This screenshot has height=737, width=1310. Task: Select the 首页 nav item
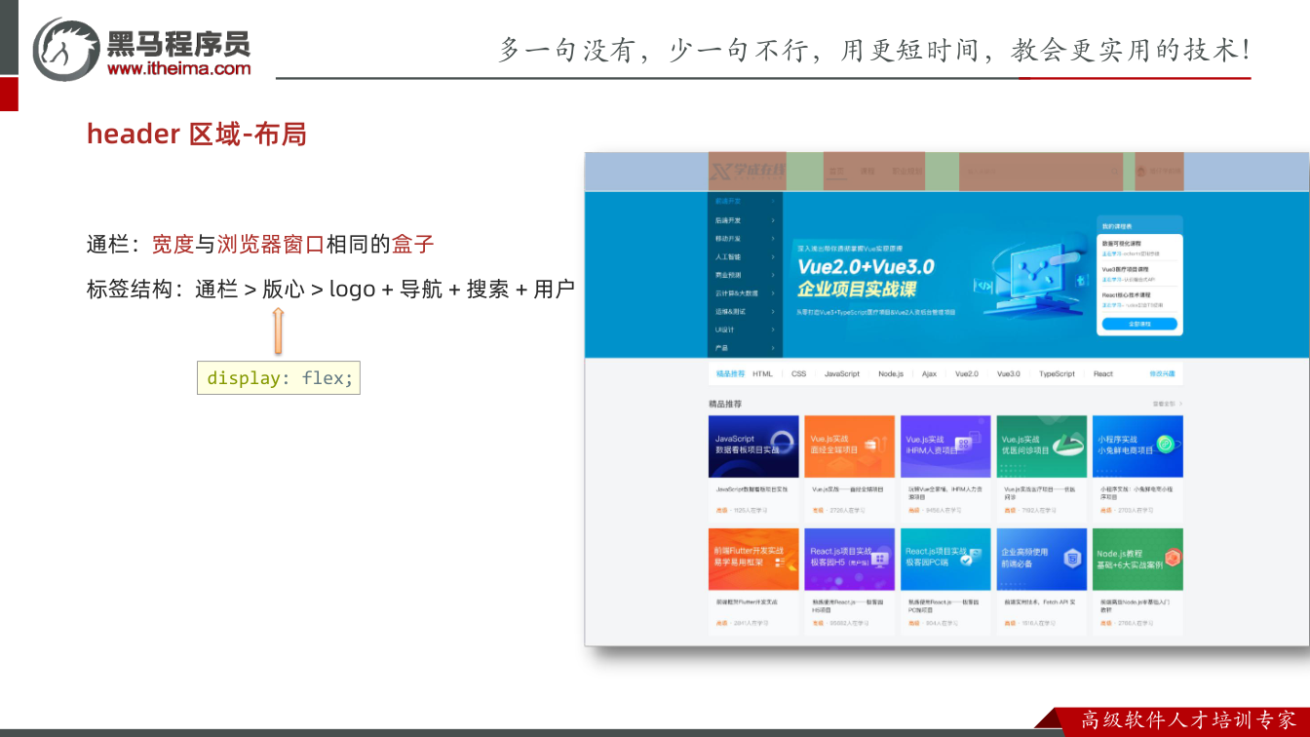pyautogui.click(x=836, y=172)
